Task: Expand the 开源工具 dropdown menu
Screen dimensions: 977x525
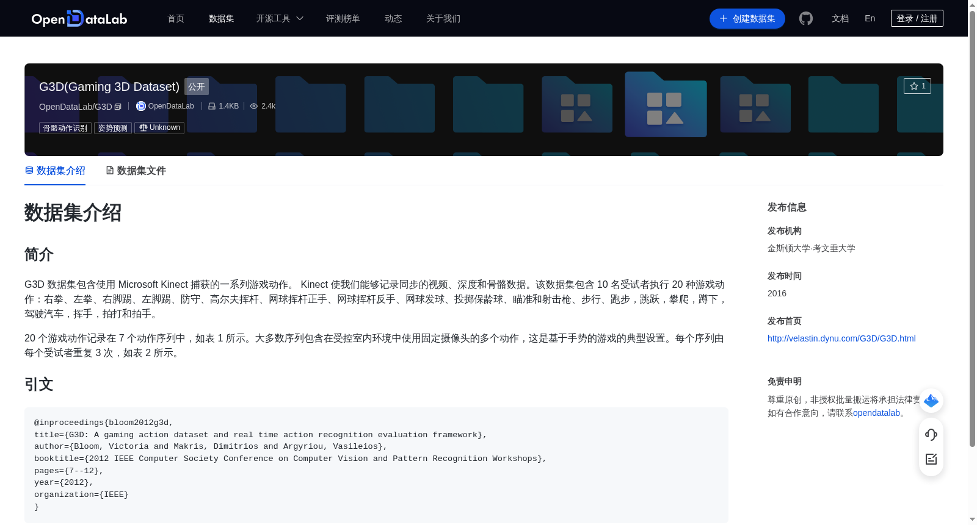Action: coord(280,18)
